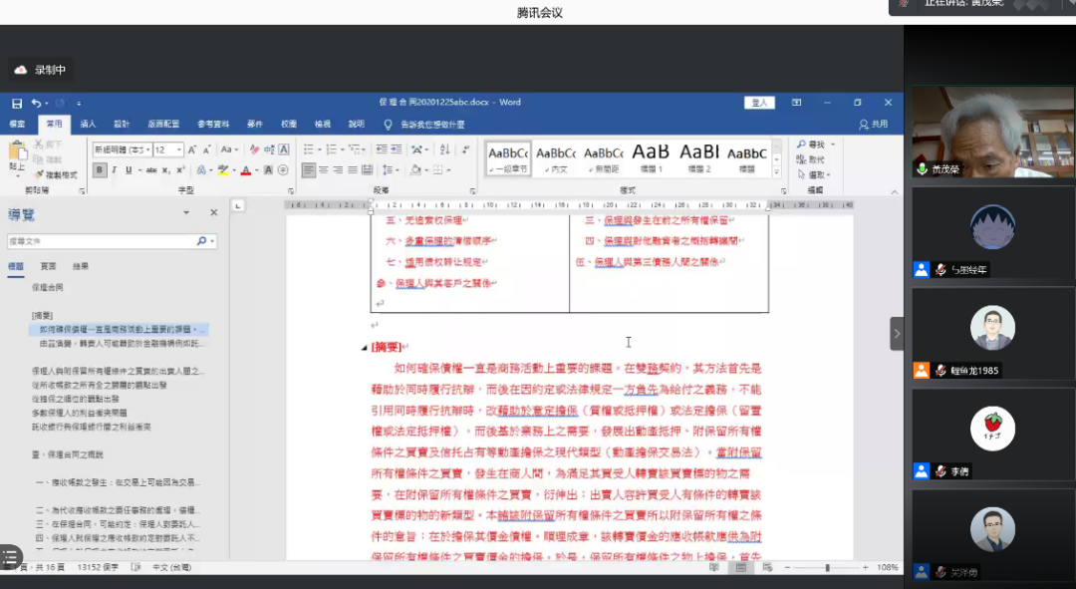The height and width of the screenshot is (589, 1076).
Task: Apply strikethrough formatting with the abc icon
Action: [x=151, y=170]
